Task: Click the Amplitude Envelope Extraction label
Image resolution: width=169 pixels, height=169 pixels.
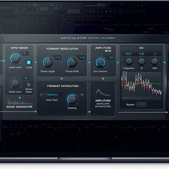Action: coord(103,104)
